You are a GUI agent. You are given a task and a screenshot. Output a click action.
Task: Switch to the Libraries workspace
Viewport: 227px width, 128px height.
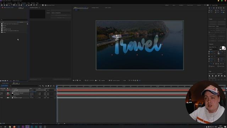pos(199,5)
